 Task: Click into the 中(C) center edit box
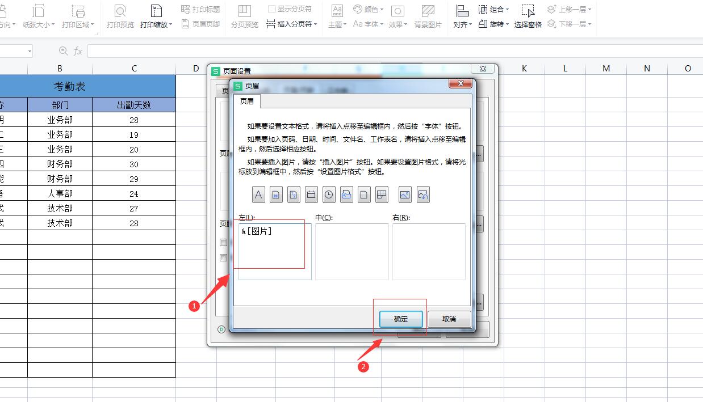point(352,251)
